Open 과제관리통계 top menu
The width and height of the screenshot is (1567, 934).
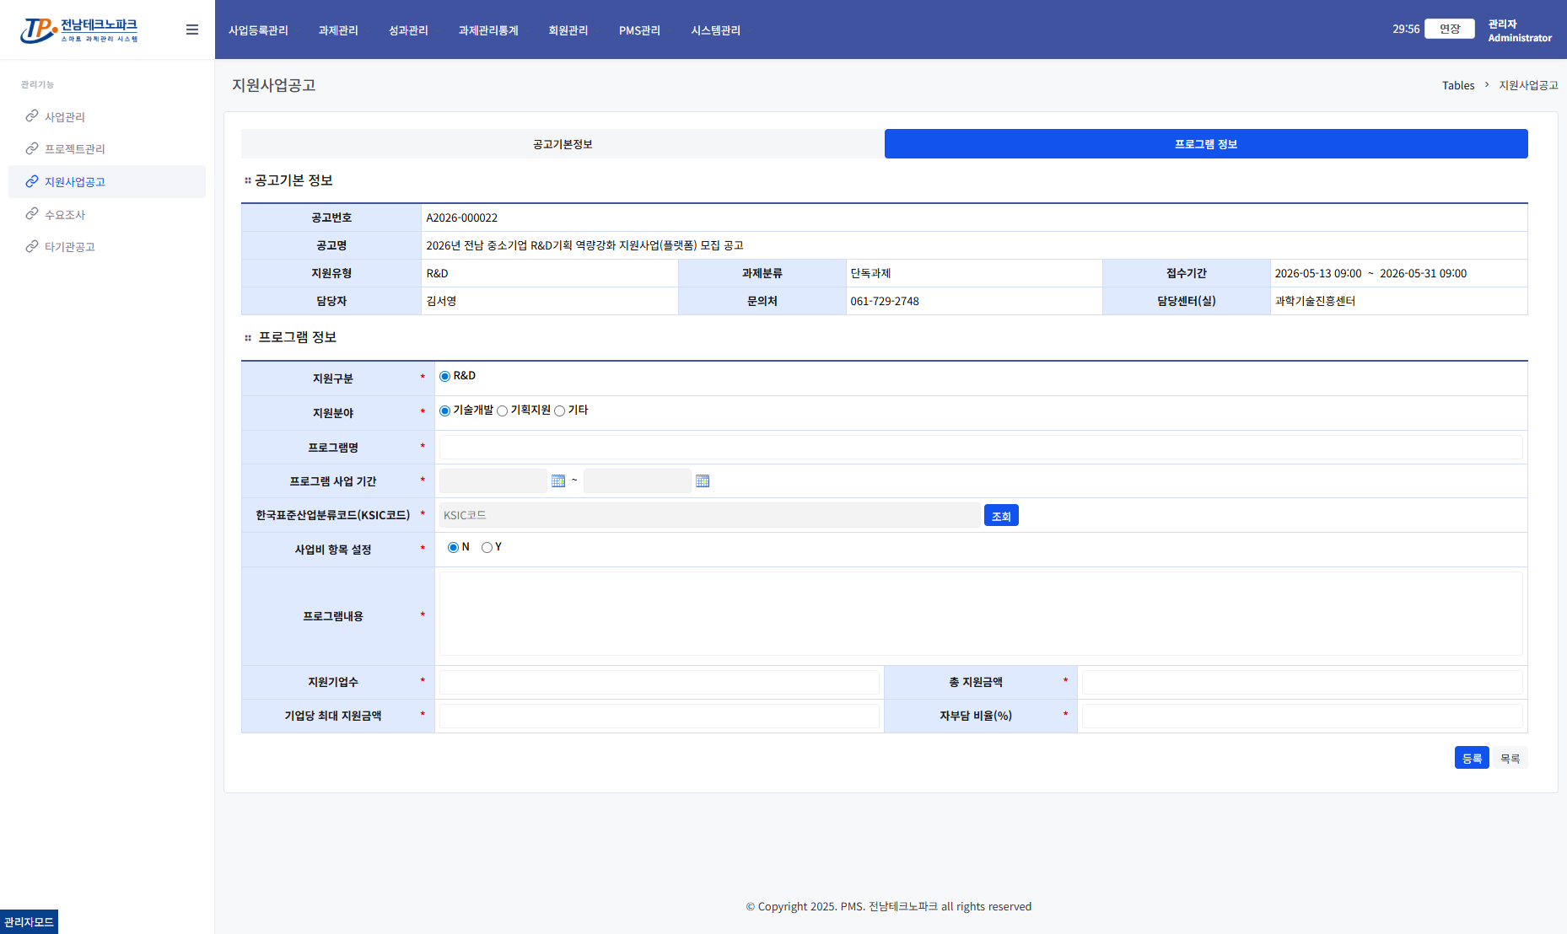(488, 30)
